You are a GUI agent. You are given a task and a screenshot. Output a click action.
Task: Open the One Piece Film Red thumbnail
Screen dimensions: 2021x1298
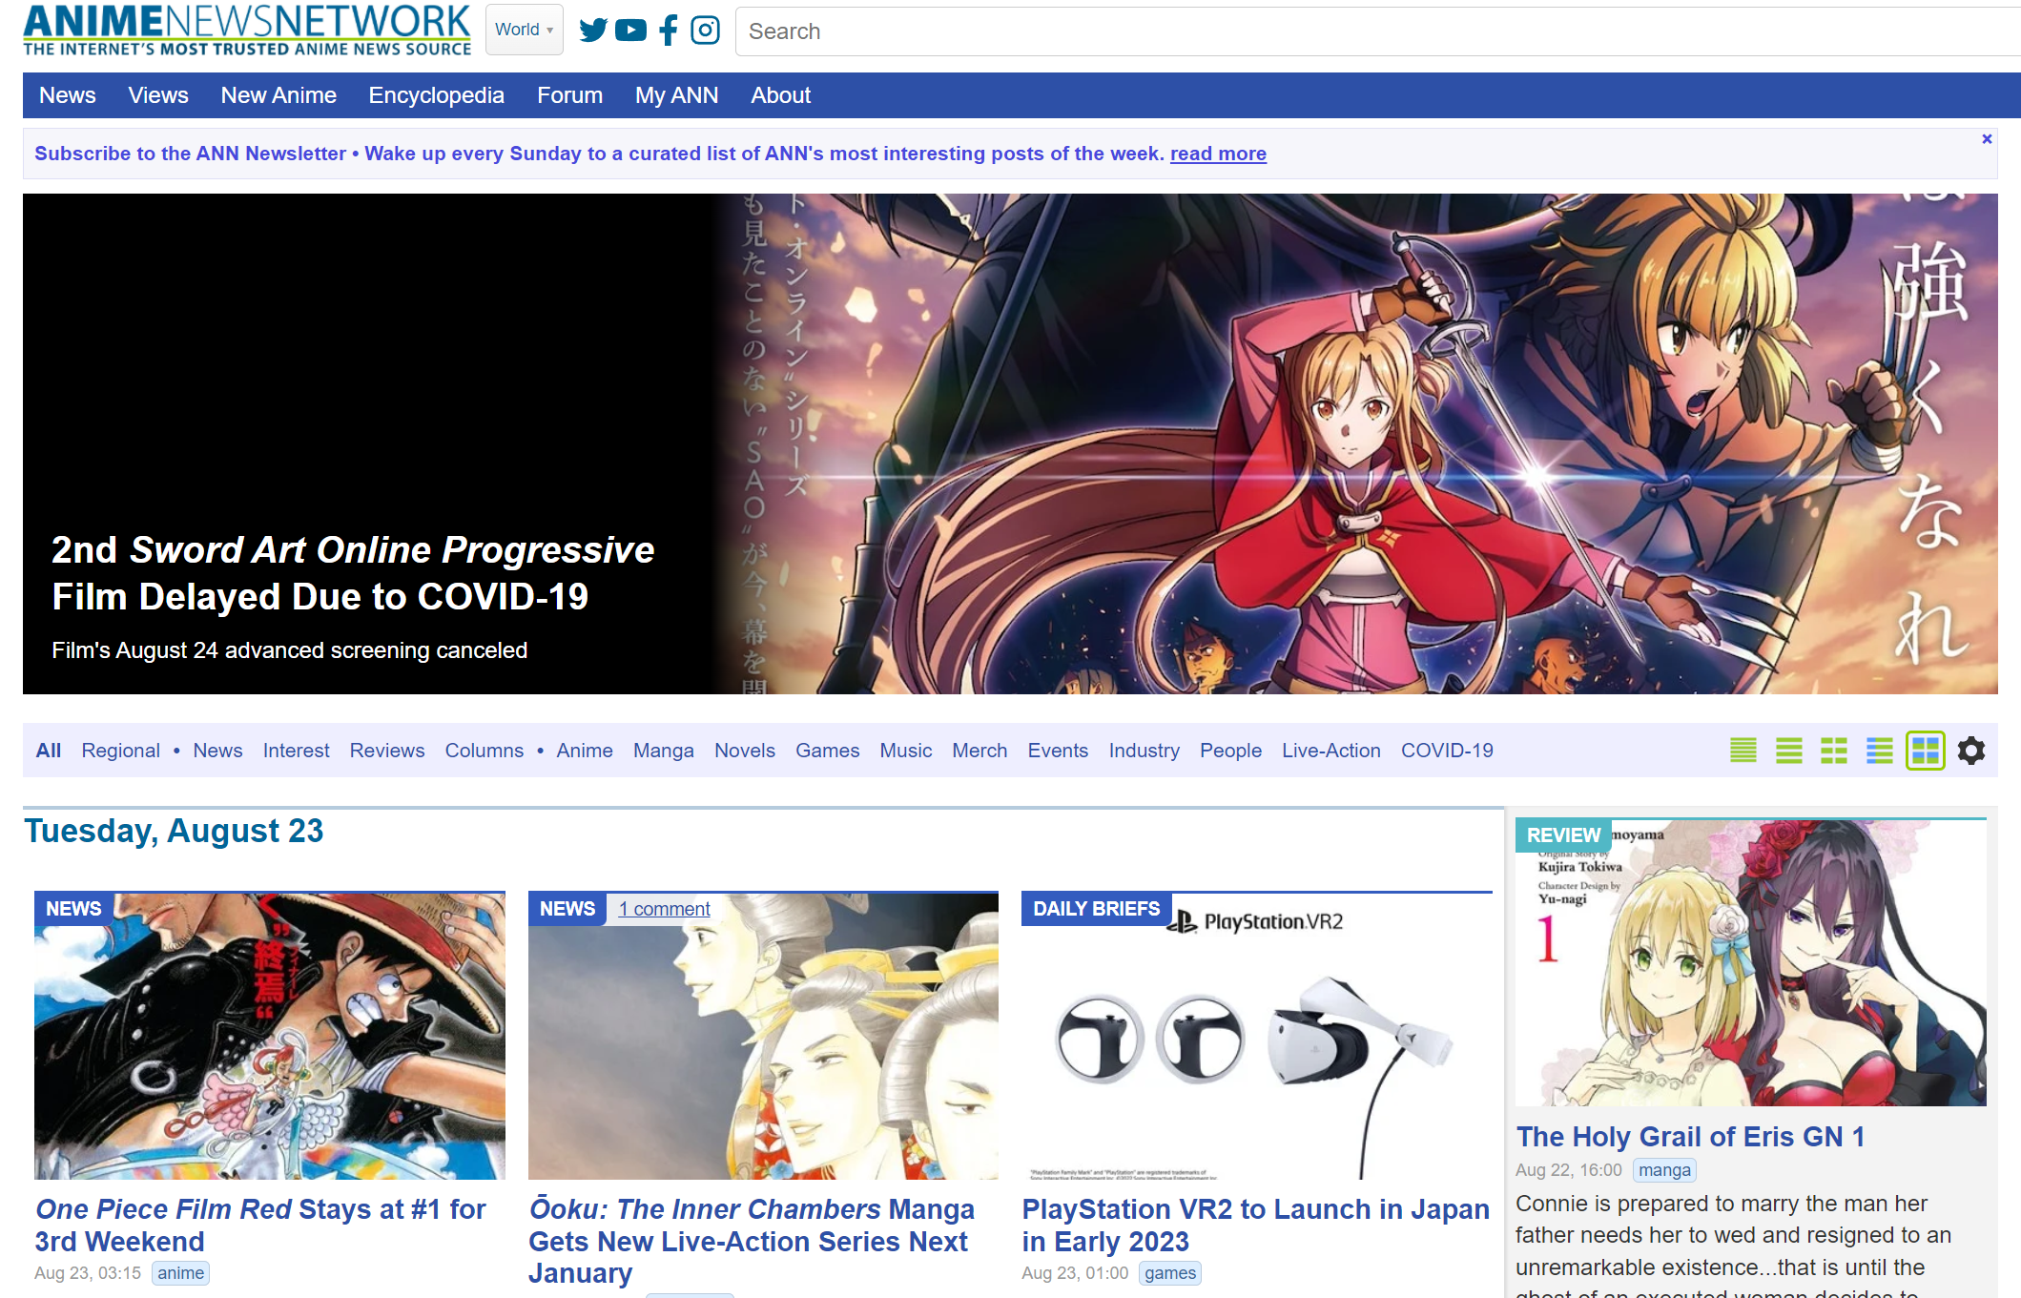[x=270, y=1036]
